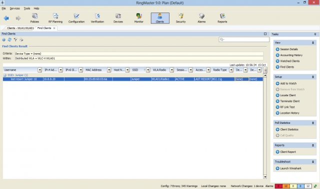
Task: Close the Find Clients tab
Action: (x=54, y=28)
